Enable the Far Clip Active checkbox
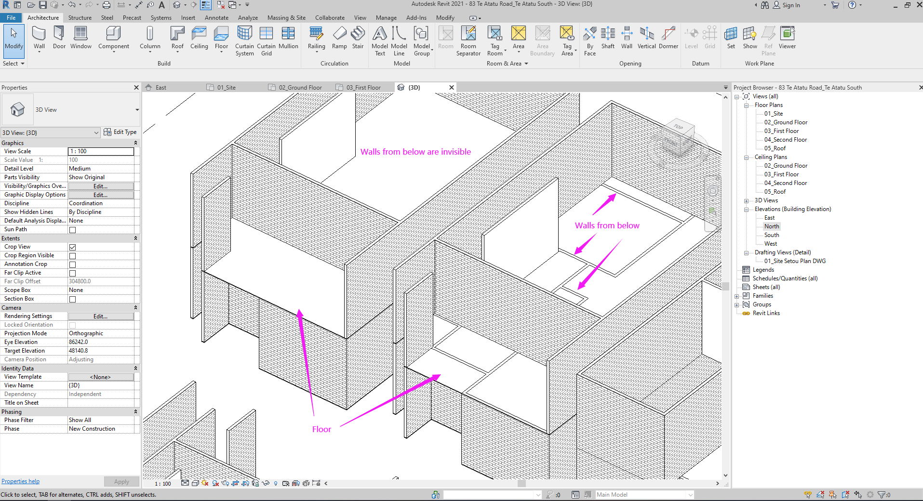 (72, 273)
